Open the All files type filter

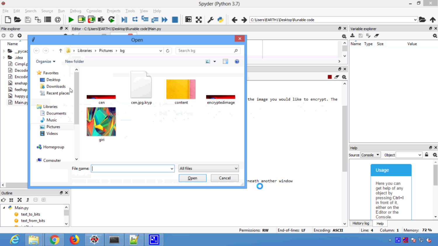click(208, 169)
